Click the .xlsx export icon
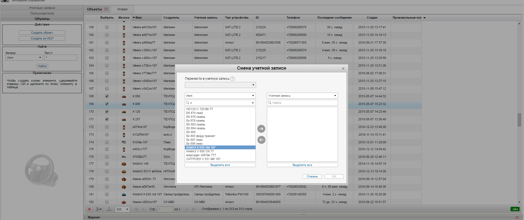This screenshot has height=220, width=524. click(x=515, y=209)
